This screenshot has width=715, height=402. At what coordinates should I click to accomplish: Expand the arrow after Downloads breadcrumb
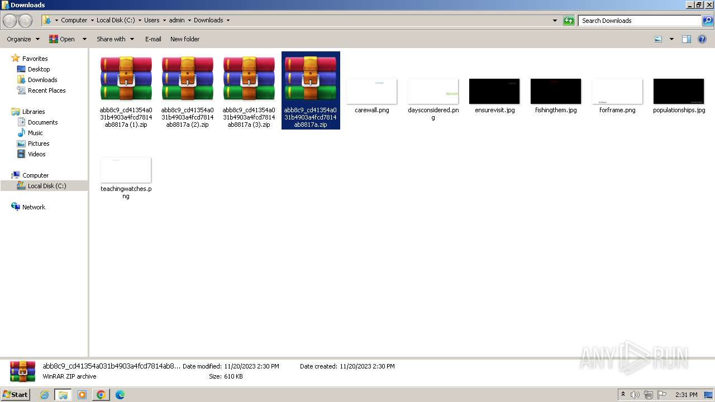click(228, 20)
